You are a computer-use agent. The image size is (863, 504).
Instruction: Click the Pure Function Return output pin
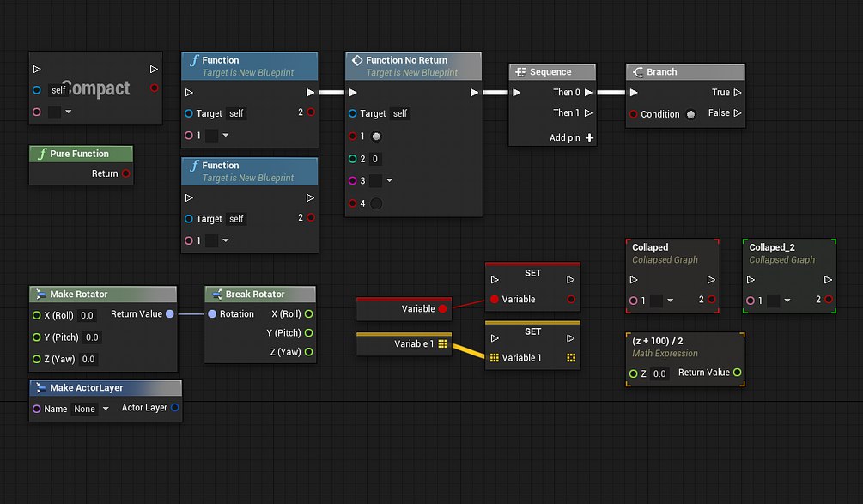(x=126, y=174)
